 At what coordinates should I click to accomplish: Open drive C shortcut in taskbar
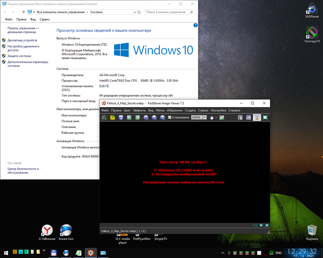15,252
